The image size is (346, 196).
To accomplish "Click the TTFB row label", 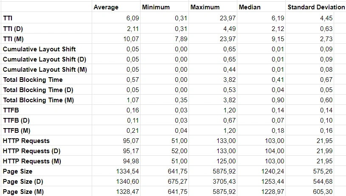I will point(11,110).
